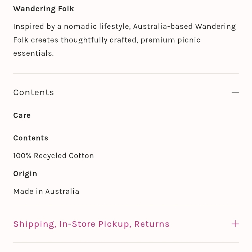252x252 pixels.
Task: Click the word 'essentials.' in the description
Action: click(x=34, y=53)
